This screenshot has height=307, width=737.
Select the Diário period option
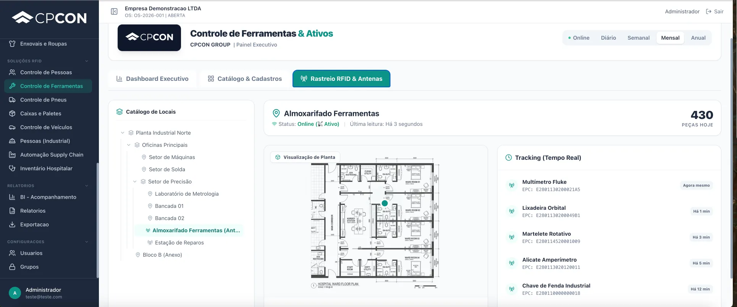pos(608,37)
